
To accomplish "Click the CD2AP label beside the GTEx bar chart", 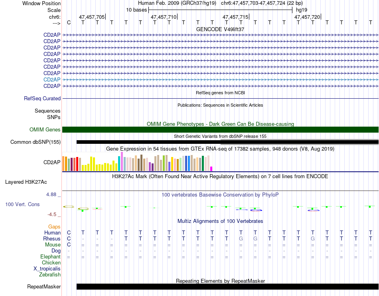I will pyautogui.click(x=52, y=162).
